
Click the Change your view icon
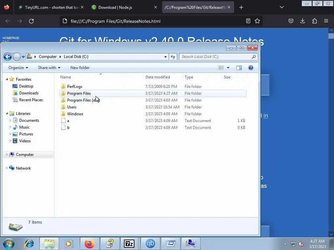point(221,68)
